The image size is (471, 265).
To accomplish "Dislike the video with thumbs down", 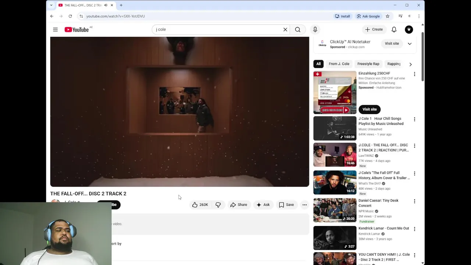I will (x=218, y=205).
